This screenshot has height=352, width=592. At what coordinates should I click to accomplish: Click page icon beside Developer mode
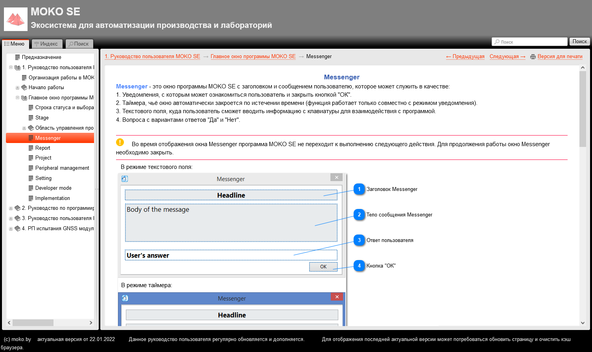(x=31, y=188)
